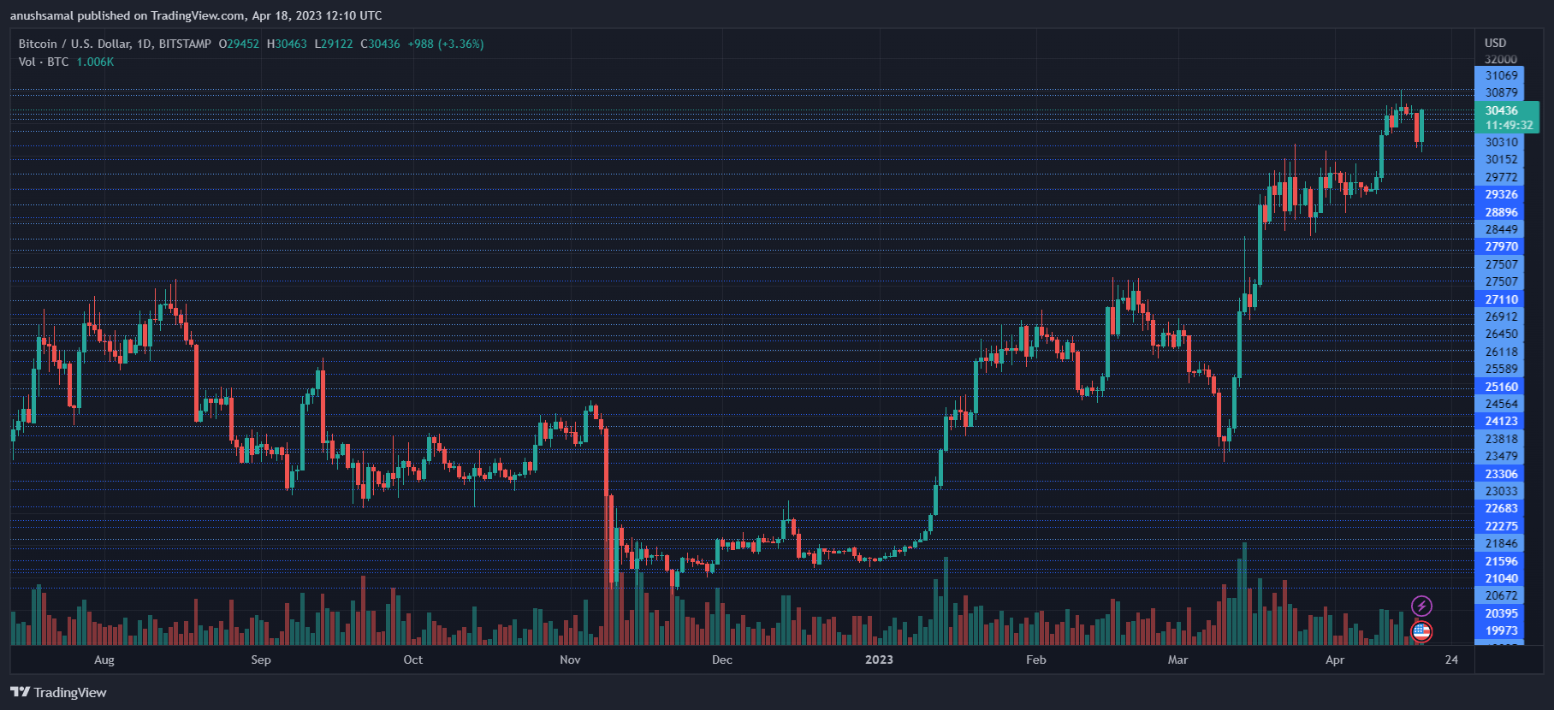Click the 29326 price level label
Screen dimensions: 1554x710
pyautogui.click(x=1501, y=194)
